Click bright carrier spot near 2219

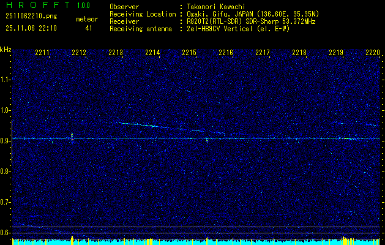tap(346, 138)
